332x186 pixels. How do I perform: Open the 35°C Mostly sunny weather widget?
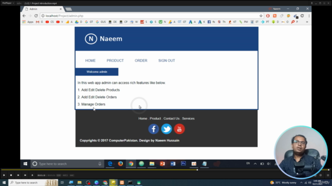(283, 182)
